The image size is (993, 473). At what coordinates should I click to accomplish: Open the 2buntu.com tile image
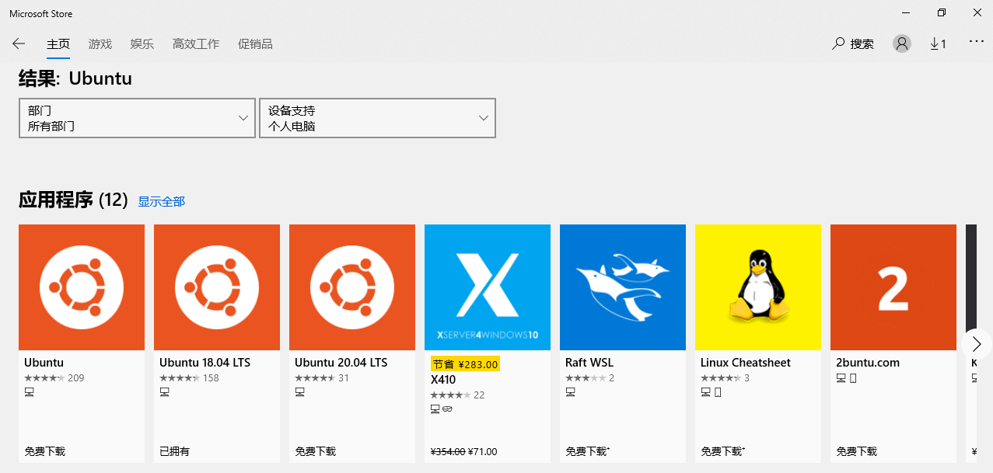tap(893, 287)
